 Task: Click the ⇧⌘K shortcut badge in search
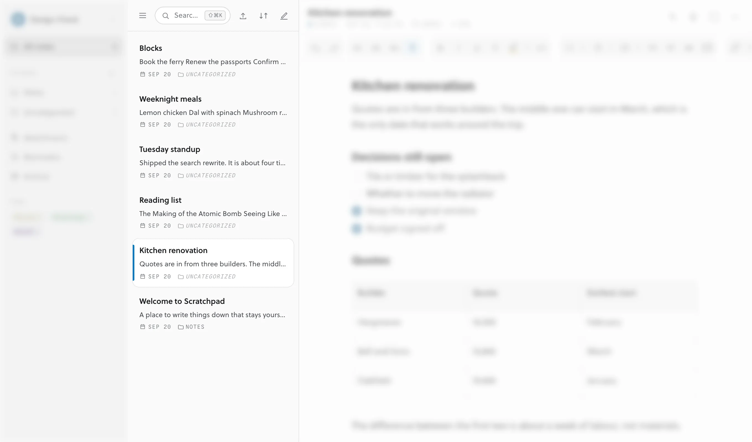pos(215,15)
